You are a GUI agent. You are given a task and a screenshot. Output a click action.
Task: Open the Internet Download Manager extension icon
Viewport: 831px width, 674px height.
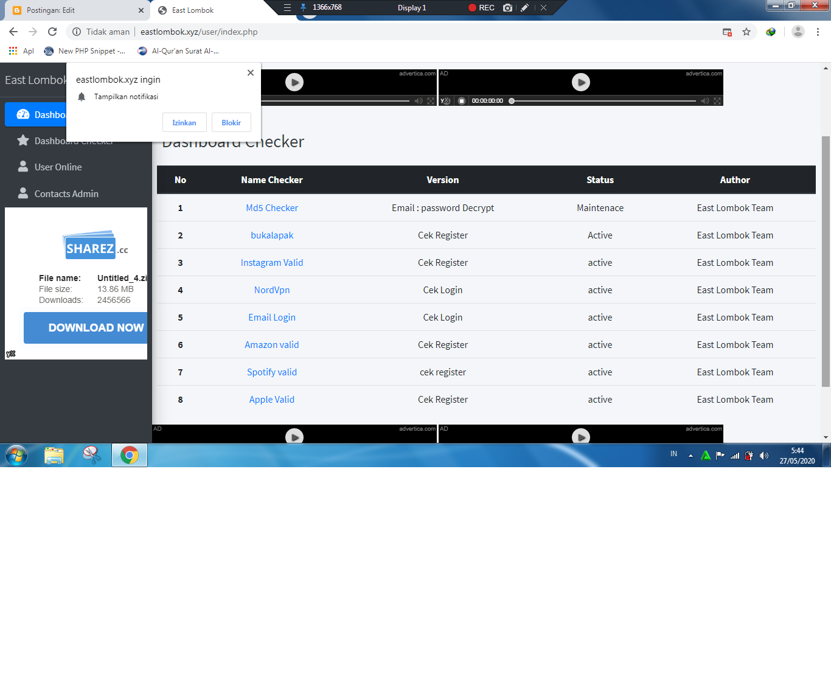coord(771,32)
